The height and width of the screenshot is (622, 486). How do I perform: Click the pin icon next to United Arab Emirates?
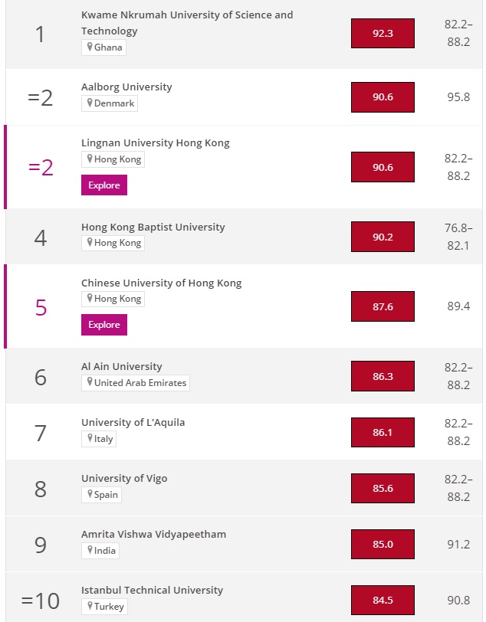(90, 383)
